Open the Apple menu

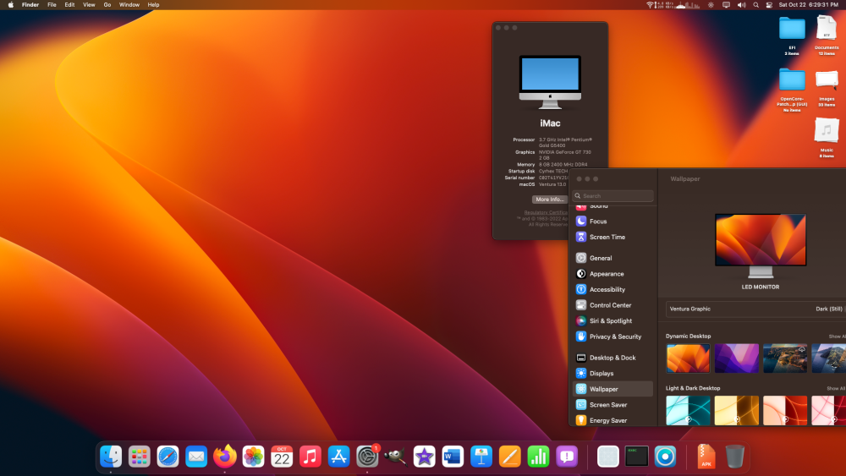[x=11, y=5]
